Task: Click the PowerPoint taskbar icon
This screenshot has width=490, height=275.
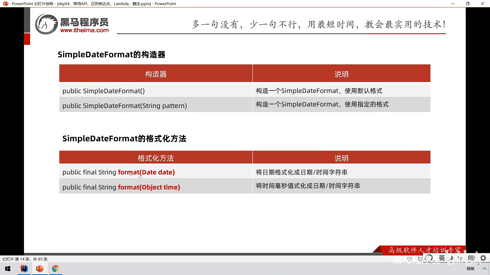Action: [x=40, y=269]
